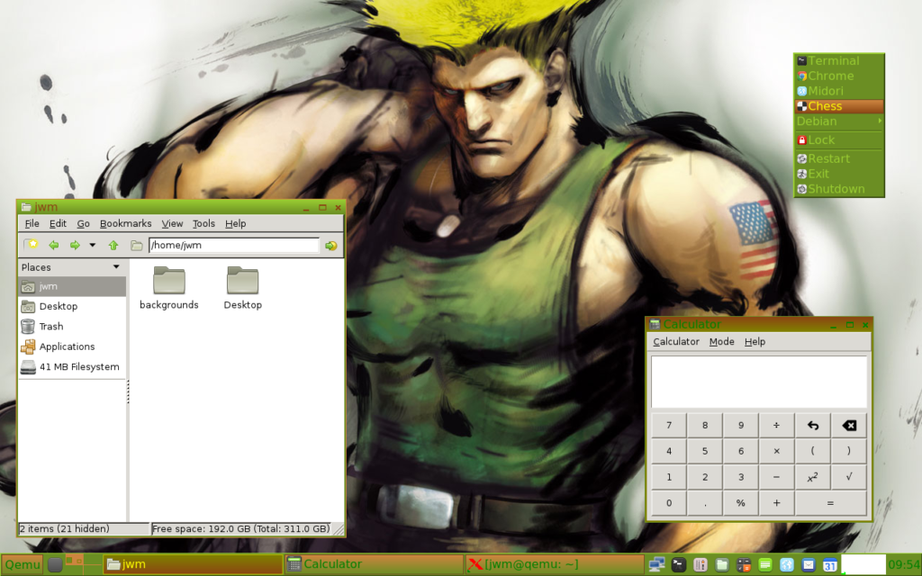Screen dimensions: 922x576
Task: Open the calendar icon in the tray
Action: coord(830,564)
